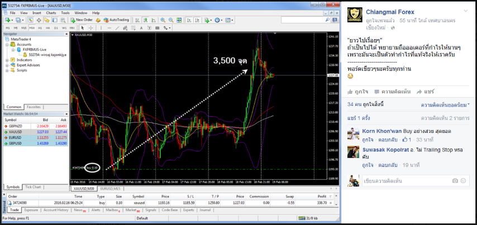The width and height of the screenshot is (477, 225).
Task: Open the Profiles toolbar icon
Action: pyautogui.click(x=18, y=20)
